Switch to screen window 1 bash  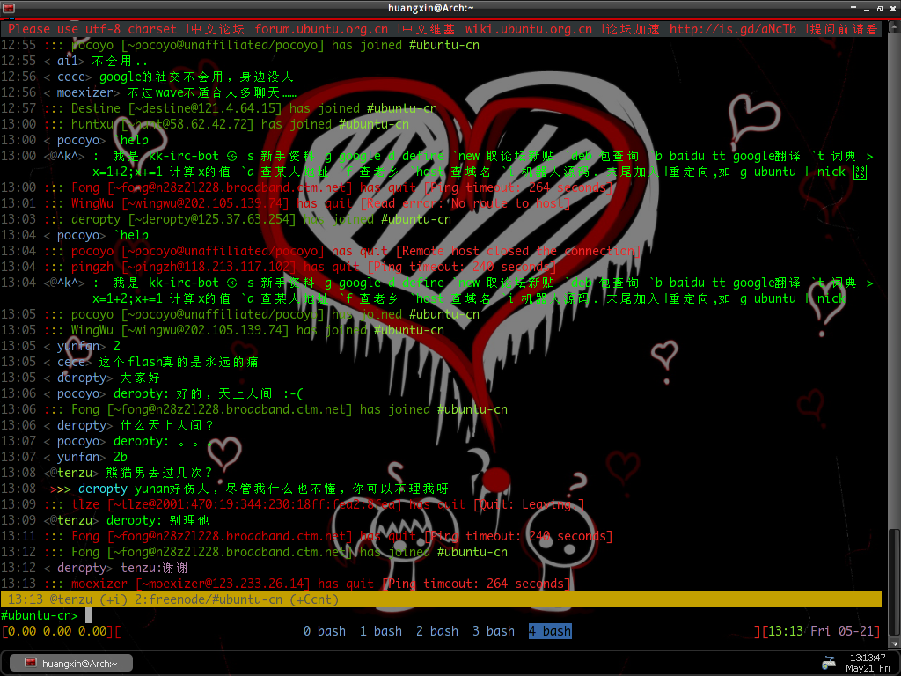tap(380, 631)
